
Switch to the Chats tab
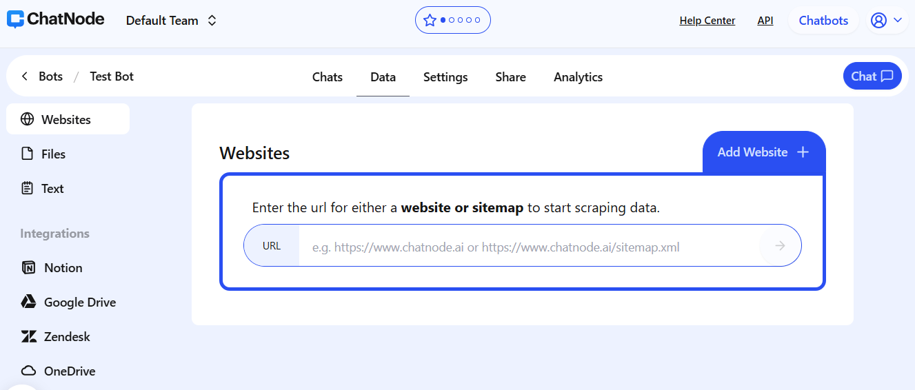[328, 77]
